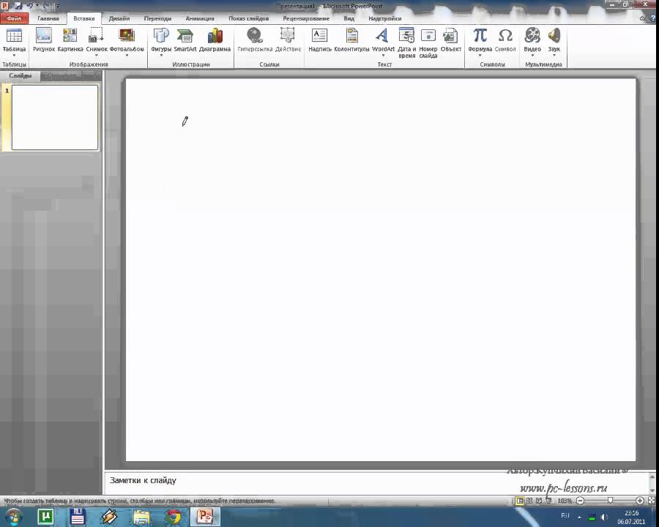Insert a picture with Рисунок icon
Viewport: 659px width, 527px height.
pyautogui.click(x=44, y=40)
